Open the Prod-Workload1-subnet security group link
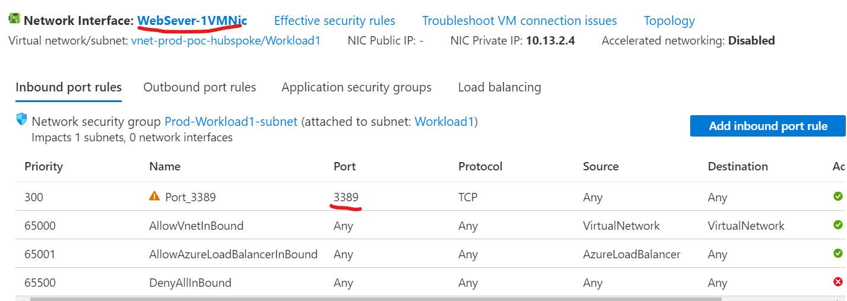 [x=230, y=122]
